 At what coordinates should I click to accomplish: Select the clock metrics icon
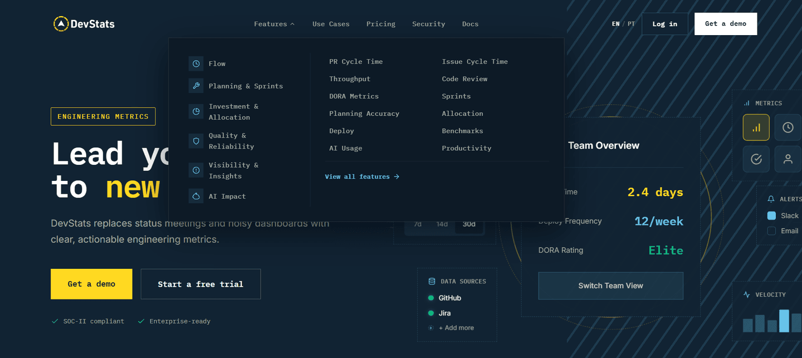[788, 127]
